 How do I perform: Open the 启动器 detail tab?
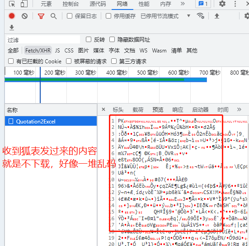coord(200,109)
